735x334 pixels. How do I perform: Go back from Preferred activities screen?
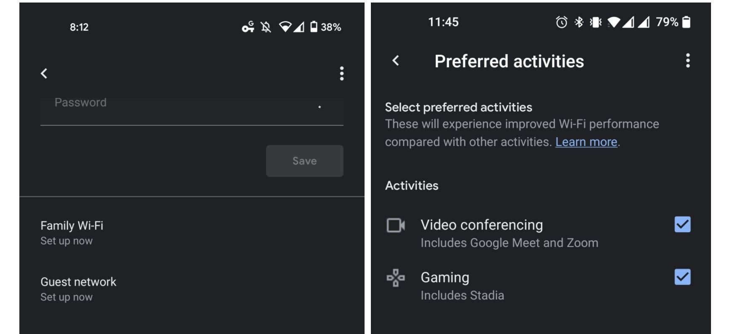point(396,61)
